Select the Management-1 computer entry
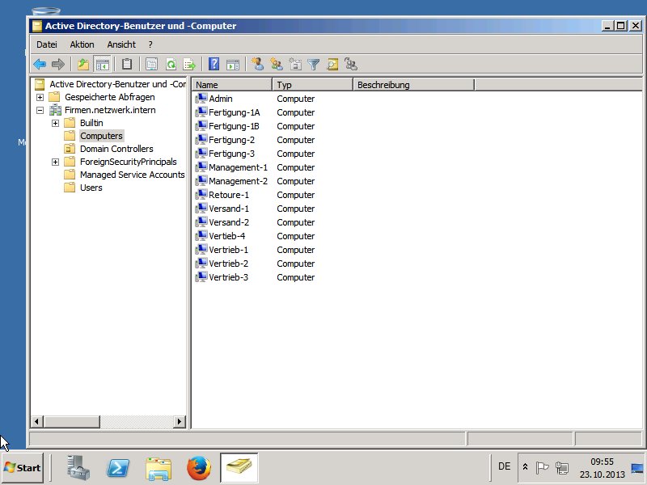Image resolution: width=647 pixels, height=485 pixels. point(237,167)
